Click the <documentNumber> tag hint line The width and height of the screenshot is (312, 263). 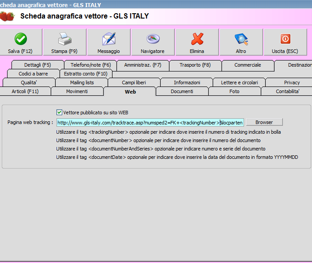point(158,140)
